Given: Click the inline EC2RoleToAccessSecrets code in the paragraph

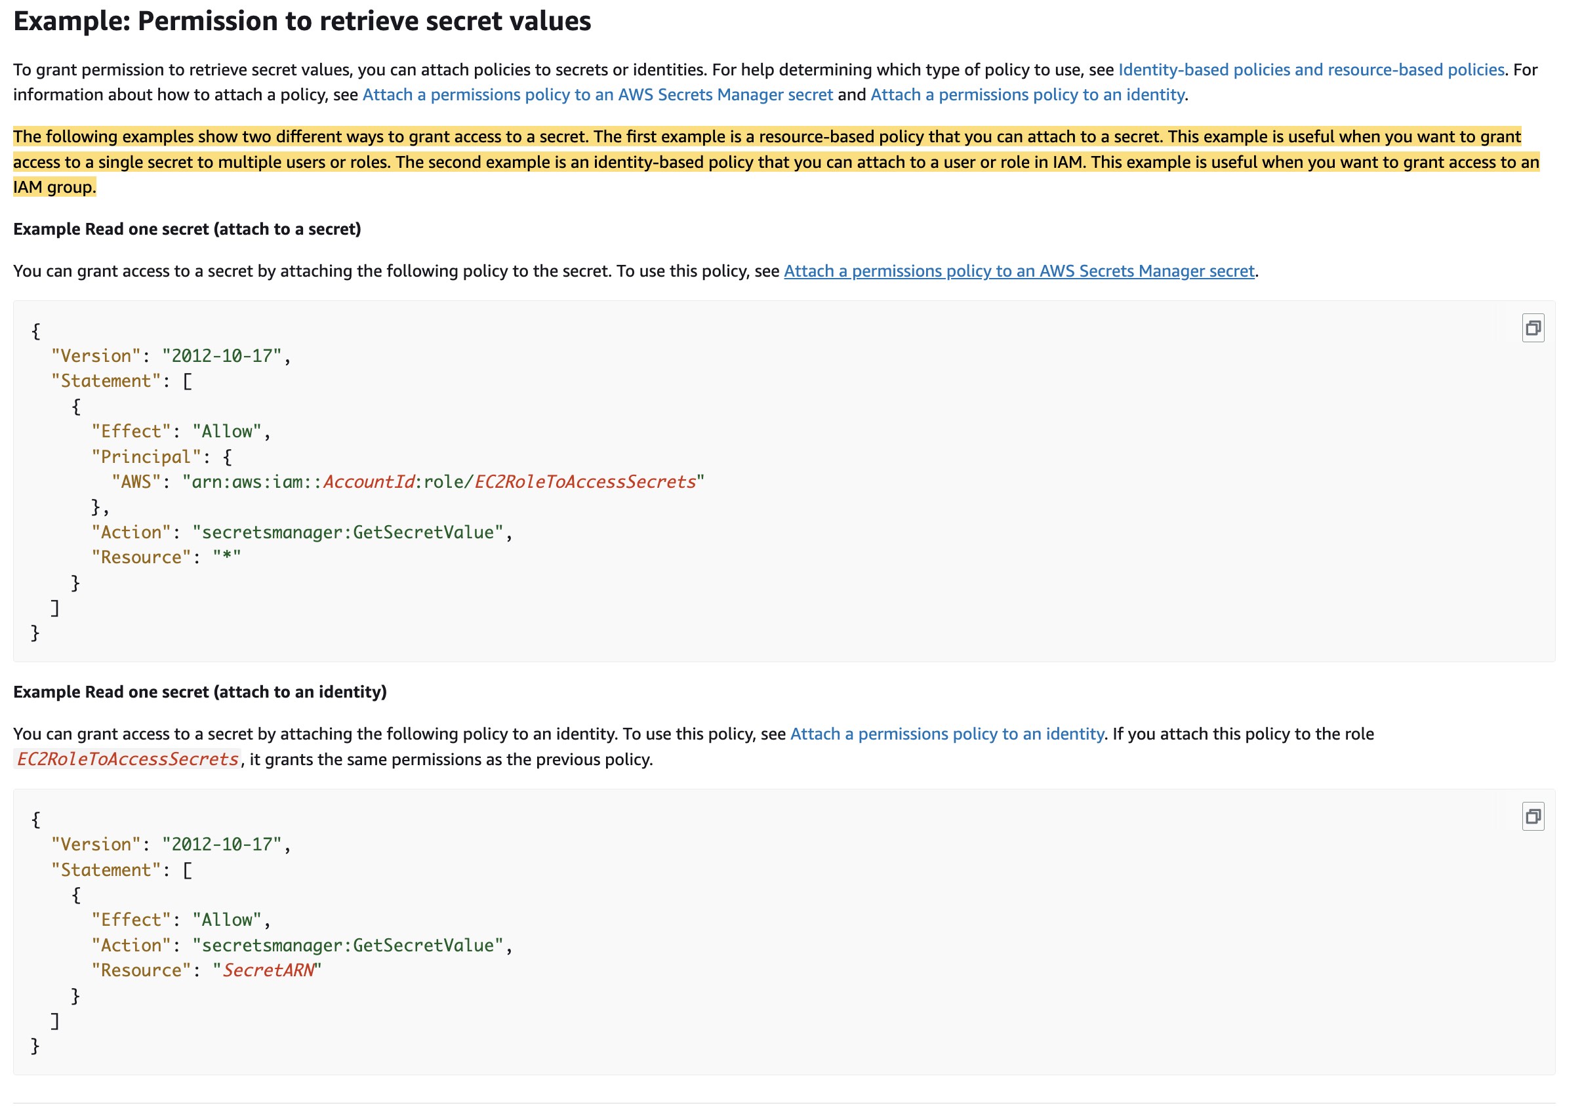Looking at the screenshot, I should (127, 759).
